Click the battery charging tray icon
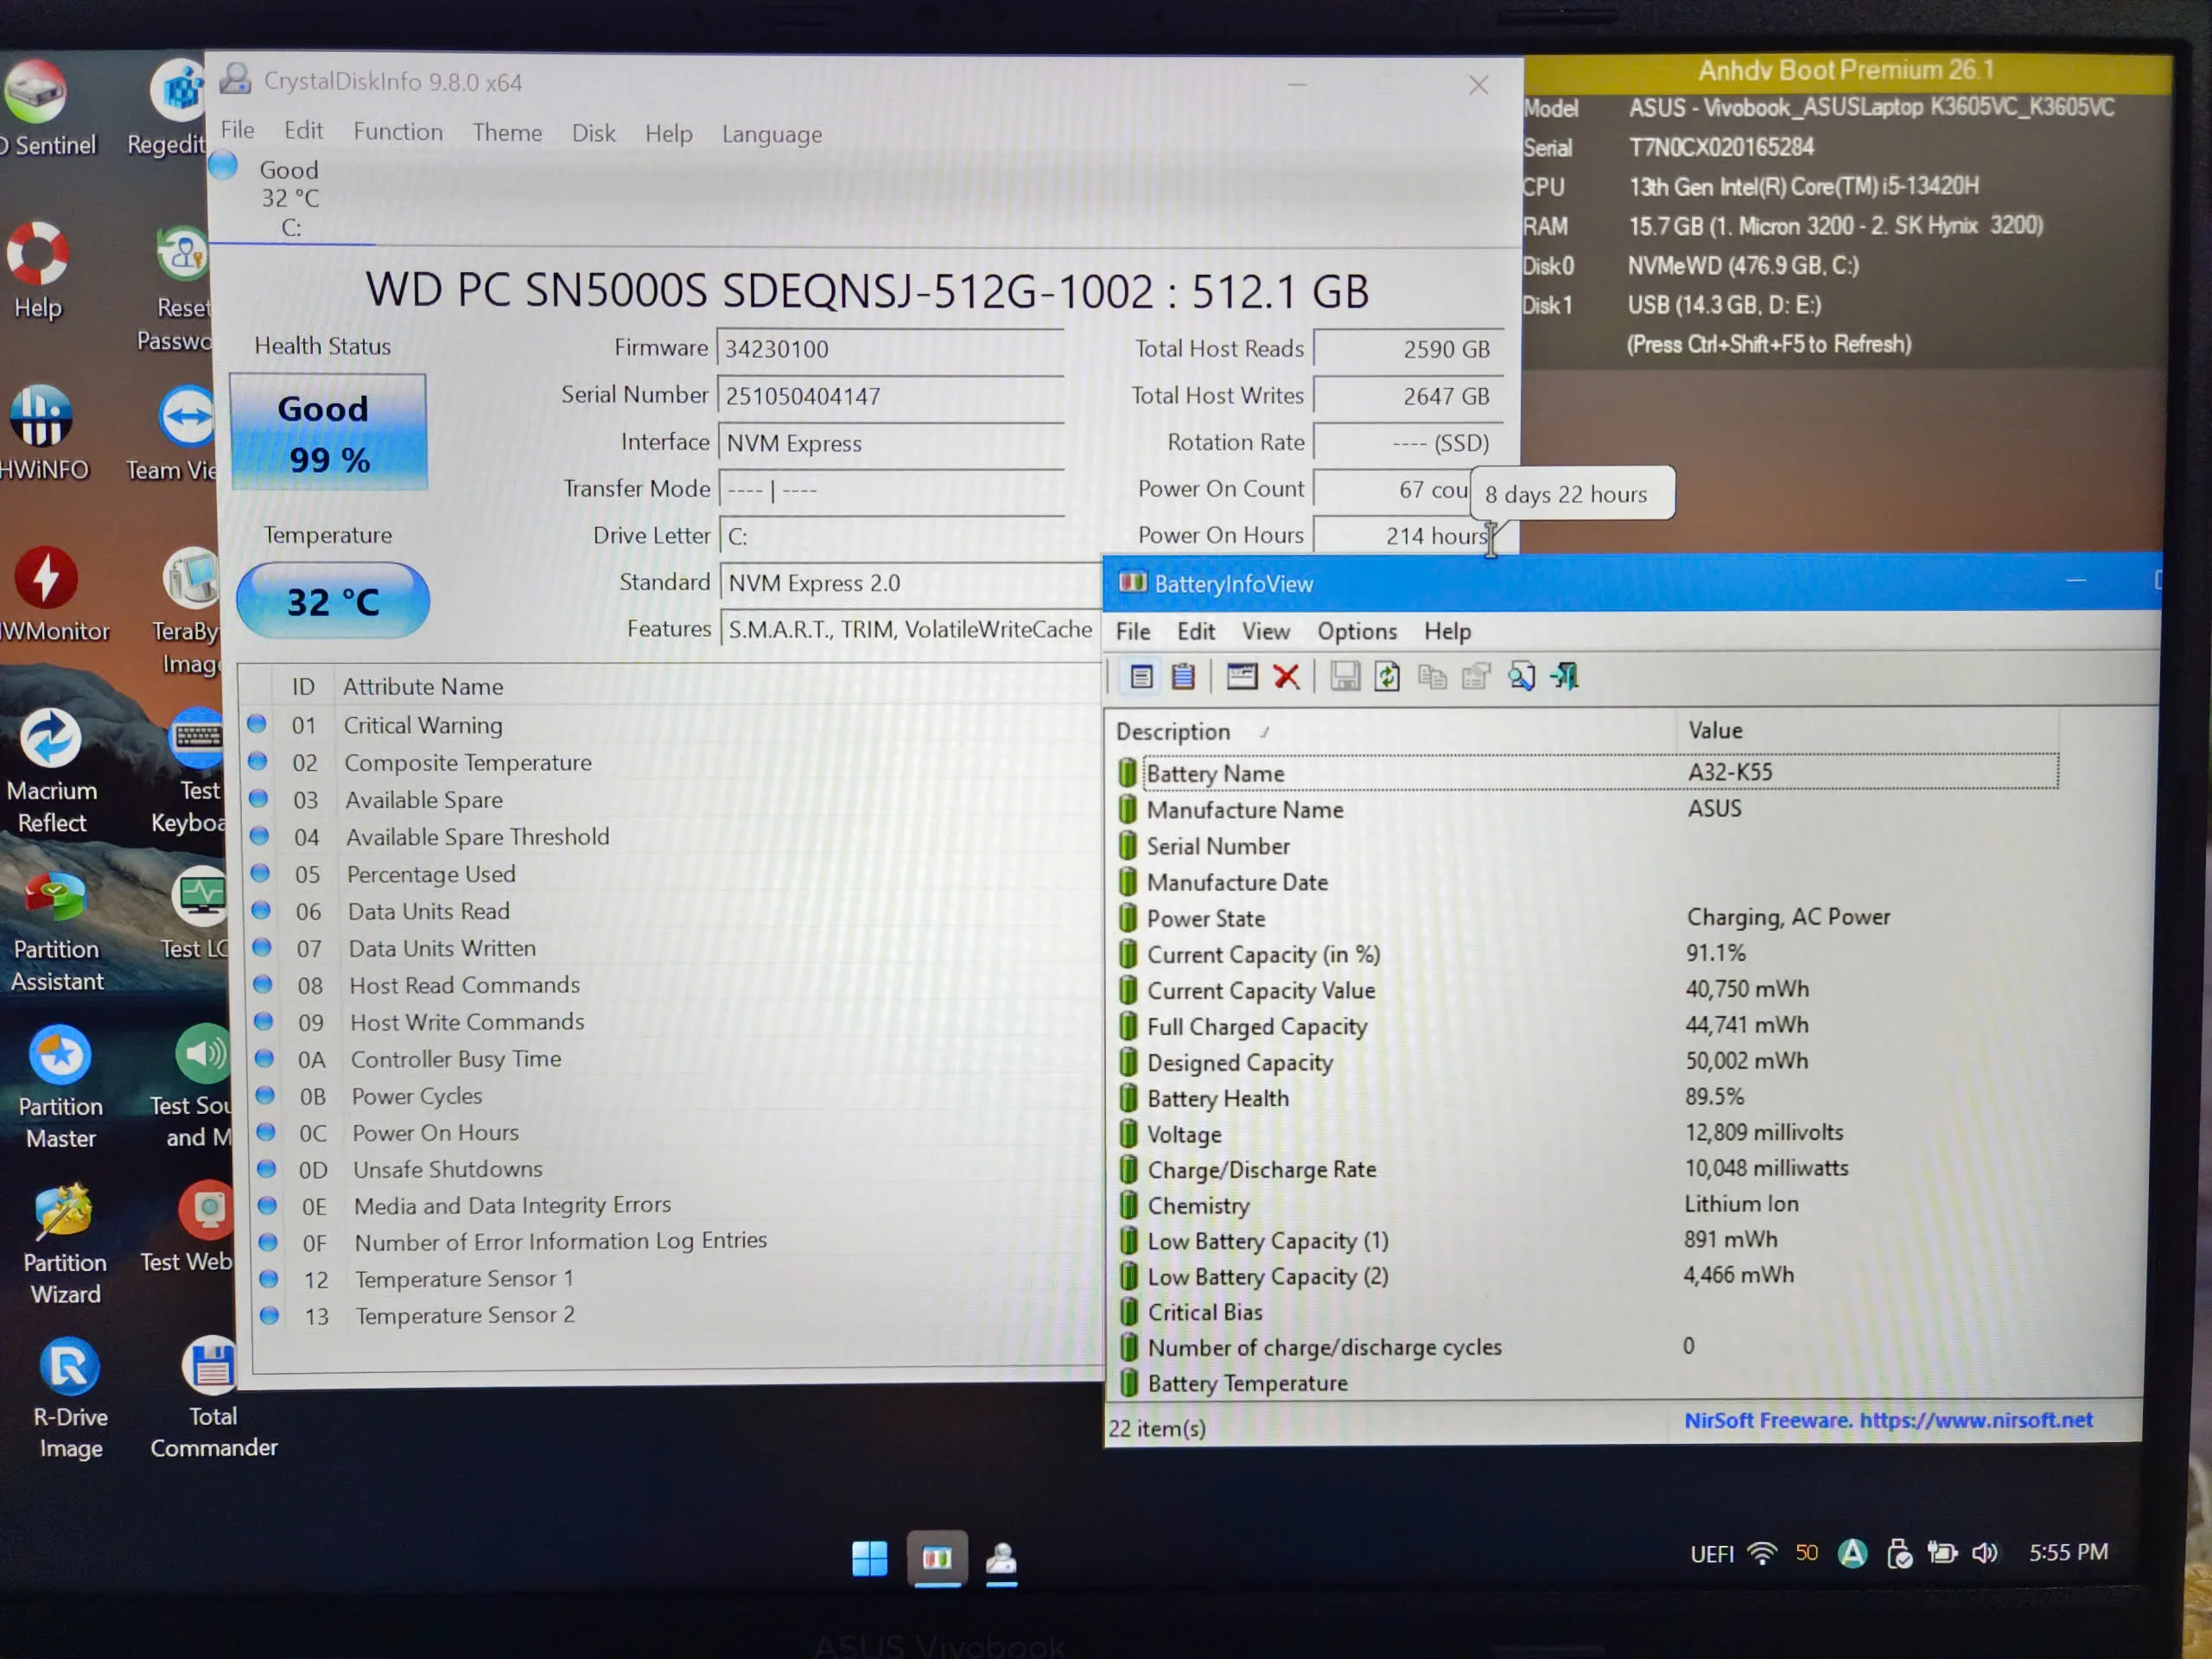The width and height of the screenshot is (2212, 1659). click(1942, 1553)
